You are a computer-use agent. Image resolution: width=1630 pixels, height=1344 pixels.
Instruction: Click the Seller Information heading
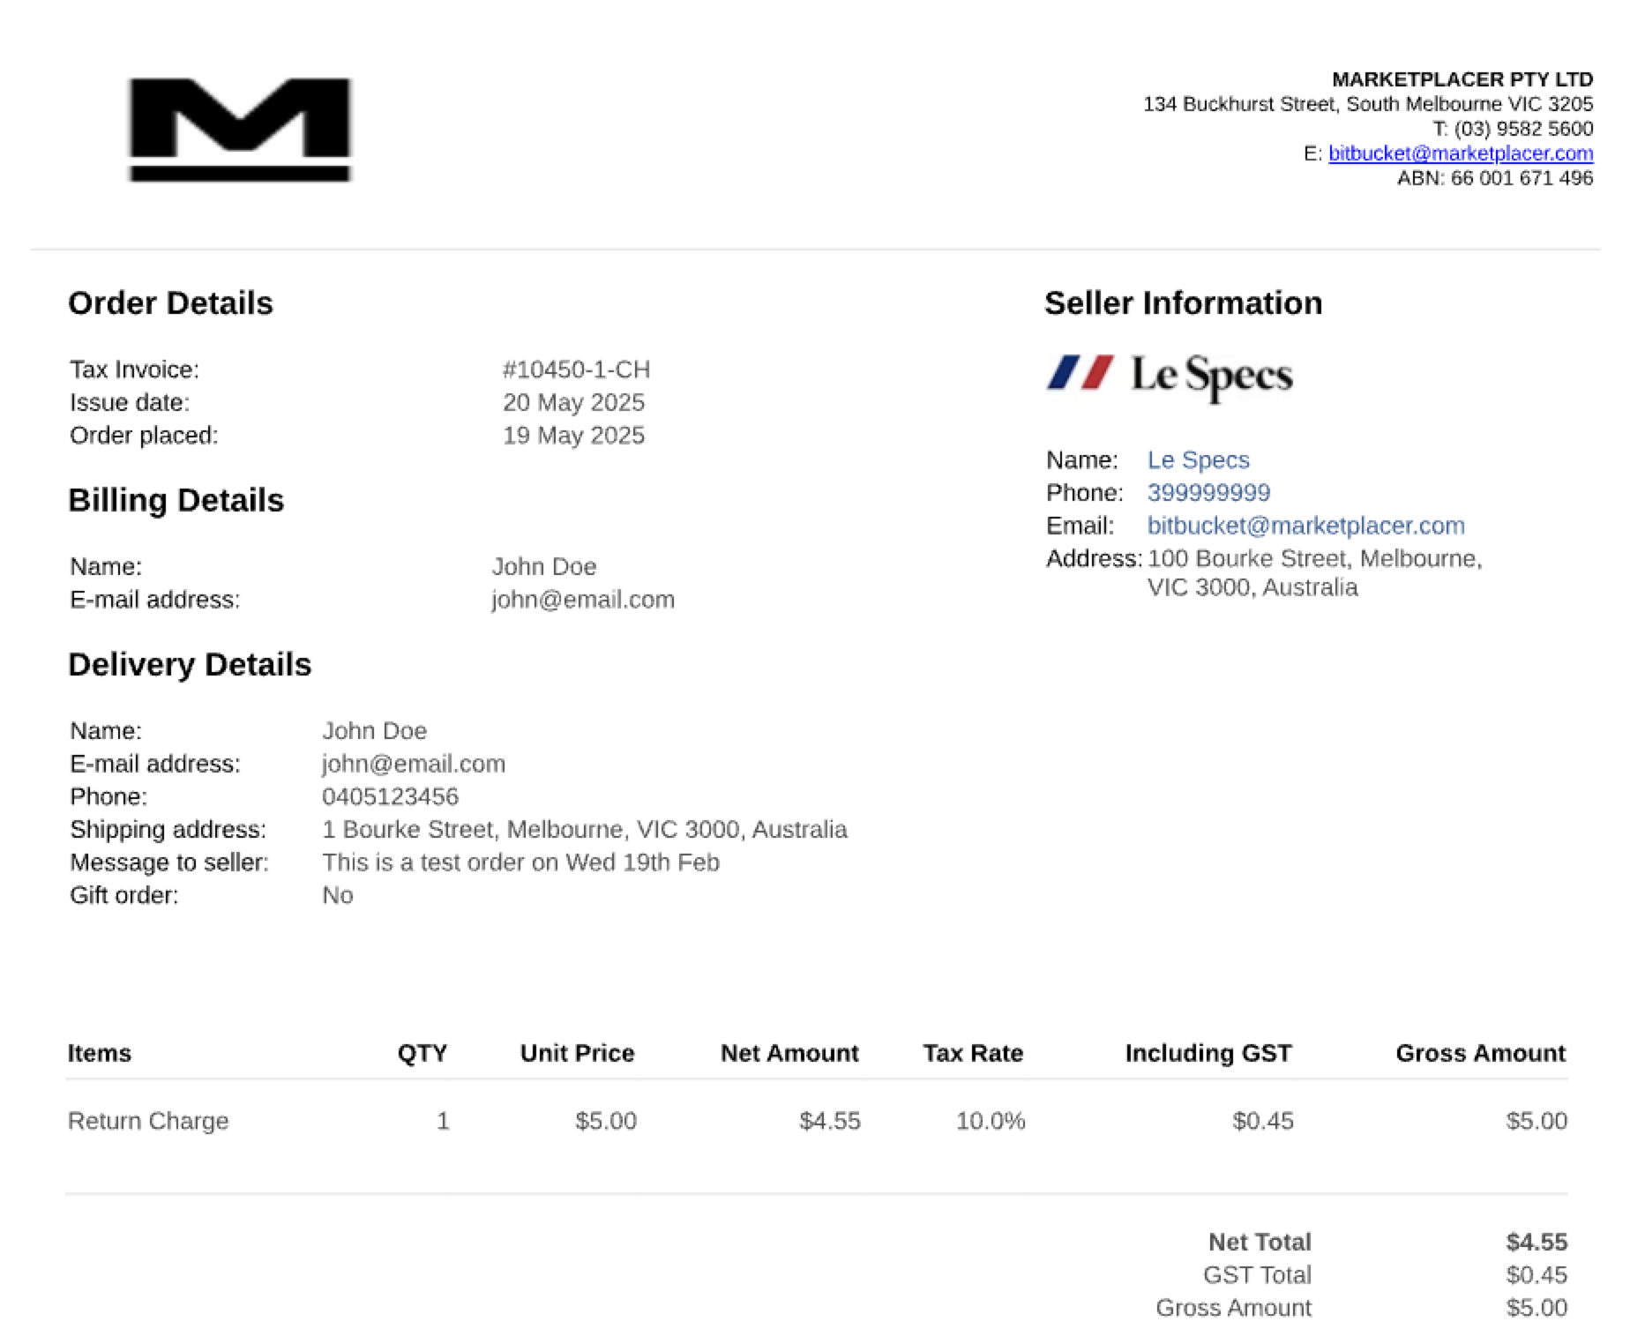(x=1183, y=303)
